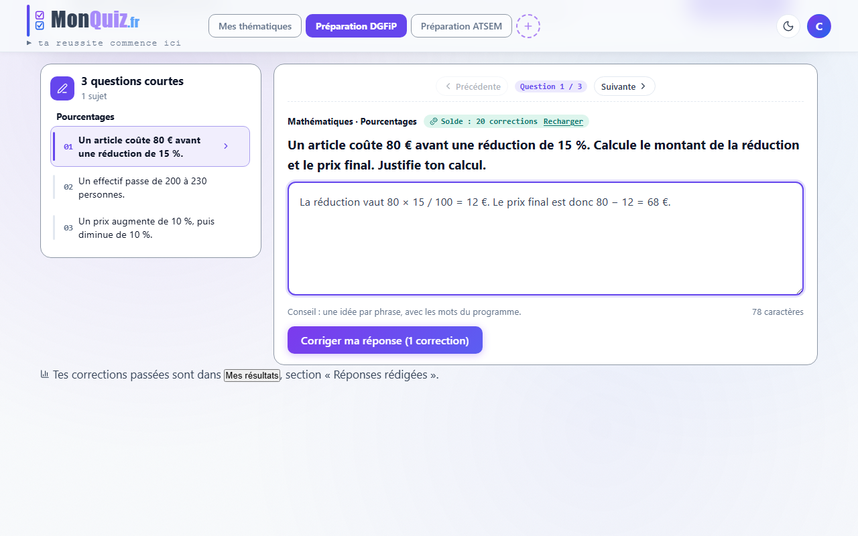Image resolution: width=858 pixels, height=536 pixels.
Task: Click the resize handle of the answer box
Action: click(x=798, y=290)
